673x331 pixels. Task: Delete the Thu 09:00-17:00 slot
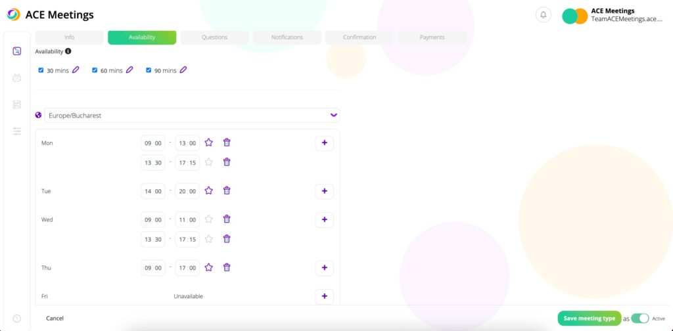[227, 267]
